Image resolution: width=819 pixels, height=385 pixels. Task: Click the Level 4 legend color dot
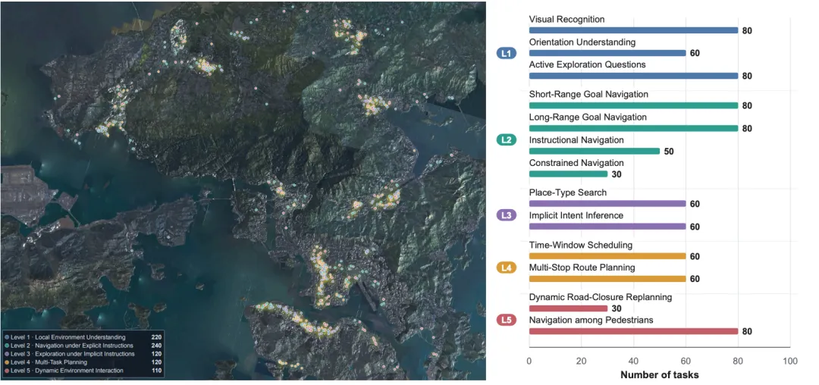click(6, 362)
